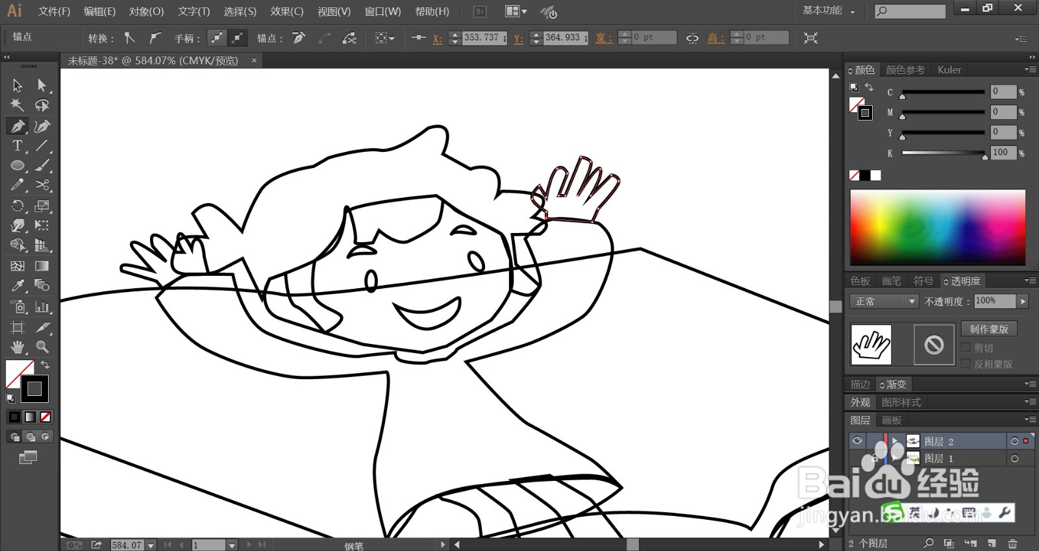
Task: Select the Type (T) tool
Action: click(18, 145)
